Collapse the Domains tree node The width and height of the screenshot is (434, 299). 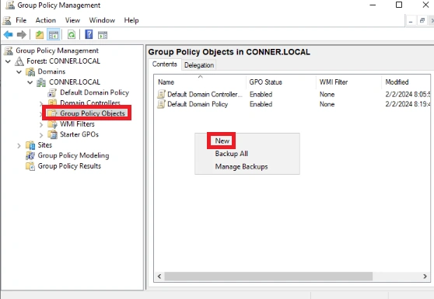[19, 72]
